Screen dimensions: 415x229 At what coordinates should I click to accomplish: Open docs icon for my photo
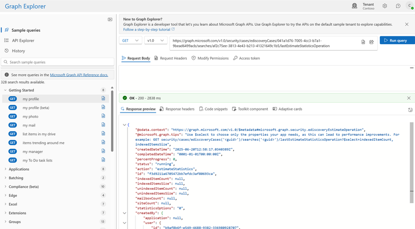coord(103,116)
